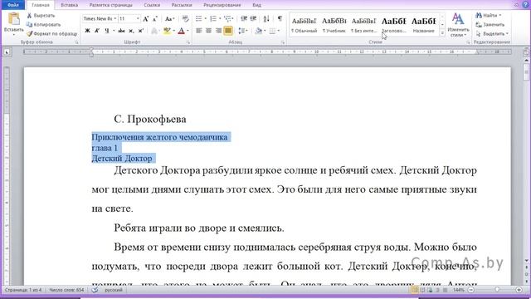Image resolution: width=531 pixels, height=299 pixels.
Task: Click the Изменить стили button
Action: click(x=458, y=25)
